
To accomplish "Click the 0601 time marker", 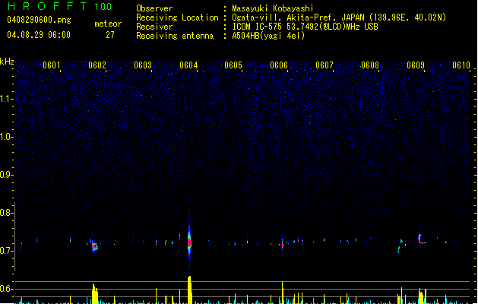I will pos(51,65).
